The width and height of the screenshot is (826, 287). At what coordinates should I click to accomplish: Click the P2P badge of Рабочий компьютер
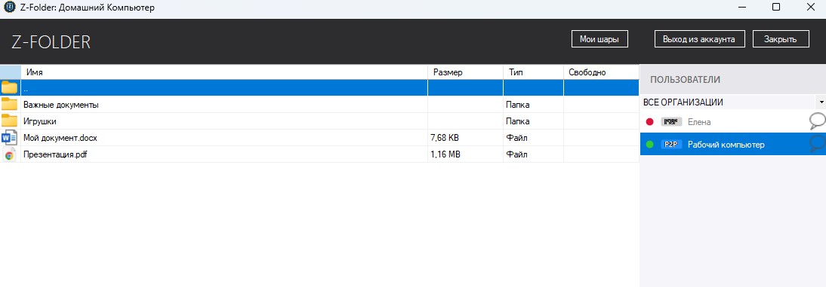[x=671, y=144]
